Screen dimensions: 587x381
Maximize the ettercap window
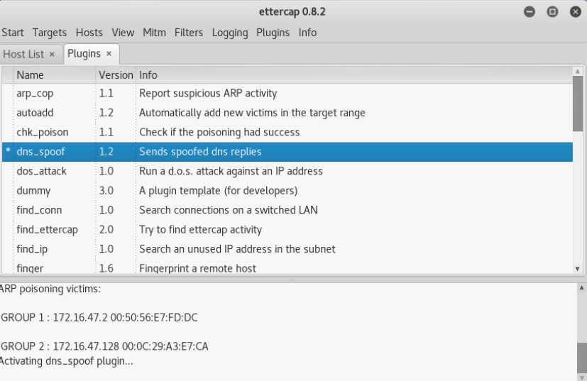[x=552, y=12]
